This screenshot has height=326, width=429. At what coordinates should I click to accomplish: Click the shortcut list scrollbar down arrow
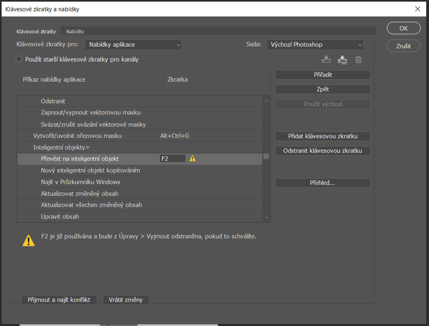(266, 217)
